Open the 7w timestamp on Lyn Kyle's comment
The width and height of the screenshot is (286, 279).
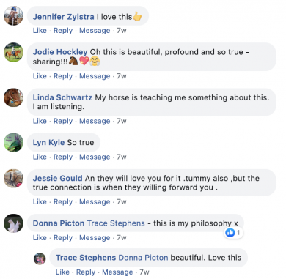(x=122, y=157)
